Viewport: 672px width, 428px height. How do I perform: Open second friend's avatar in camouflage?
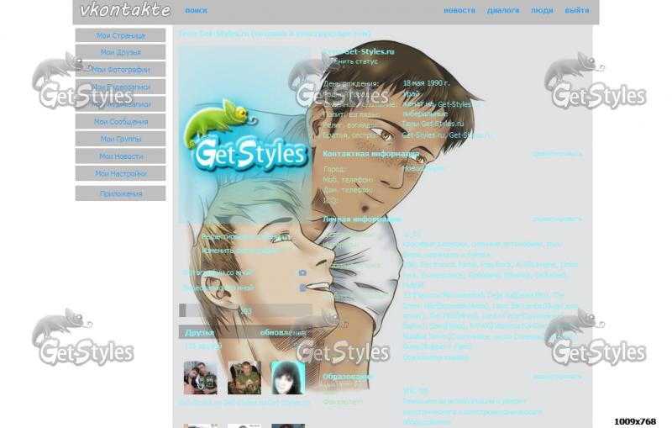click(x=244, y=378)
